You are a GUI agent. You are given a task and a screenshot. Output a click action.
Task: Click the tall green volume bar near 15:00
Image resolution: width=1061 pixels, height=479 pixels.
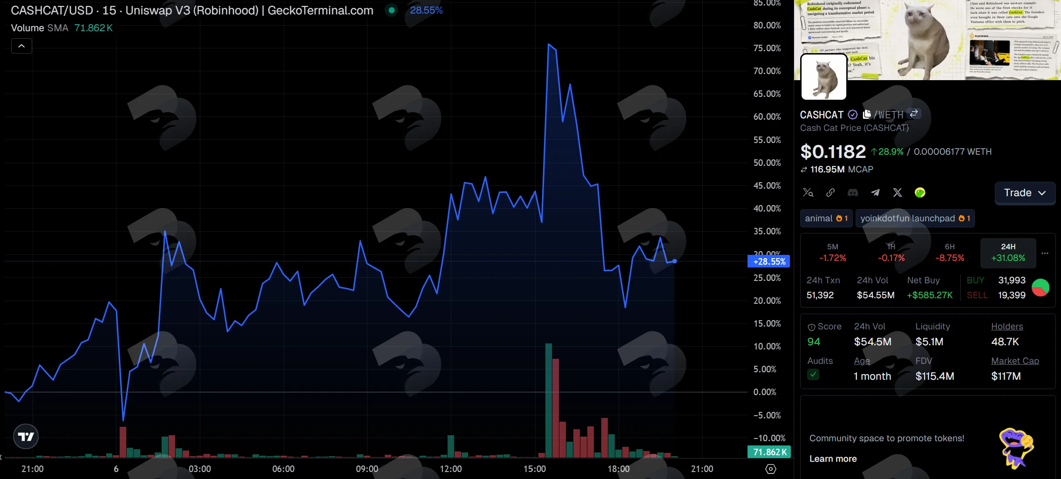tap(549, 401)
